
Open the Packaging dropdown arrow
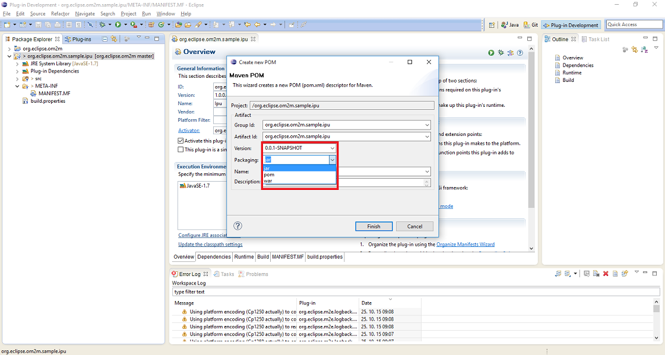[332, 160]
